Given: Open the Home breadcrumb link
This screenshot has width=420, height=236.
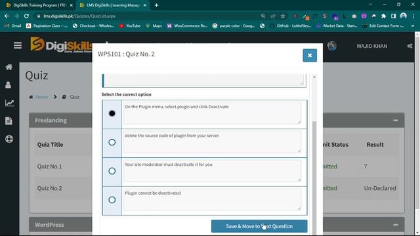Looking at the screenshot, I should click(x=41, y=97).
